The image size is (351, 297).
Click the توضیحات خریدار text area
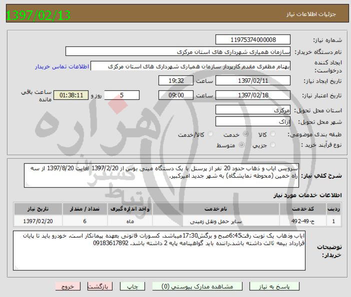[159, 251]
